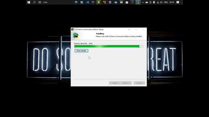This screenshot has width=209, height=117.
Task: Launch Microsoft Edge from the taskbar
Action: coord(76,2)
